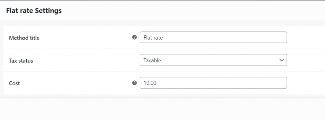Click the chevron arrow on Taxable select
325x120 pixels.
pos(282,60)
